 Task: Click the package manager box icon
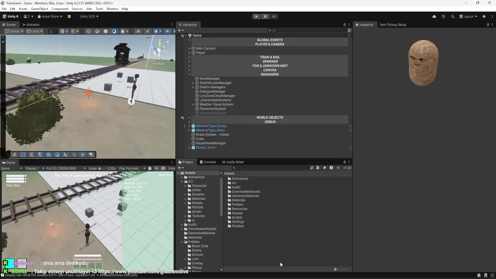tap(69, 16)
